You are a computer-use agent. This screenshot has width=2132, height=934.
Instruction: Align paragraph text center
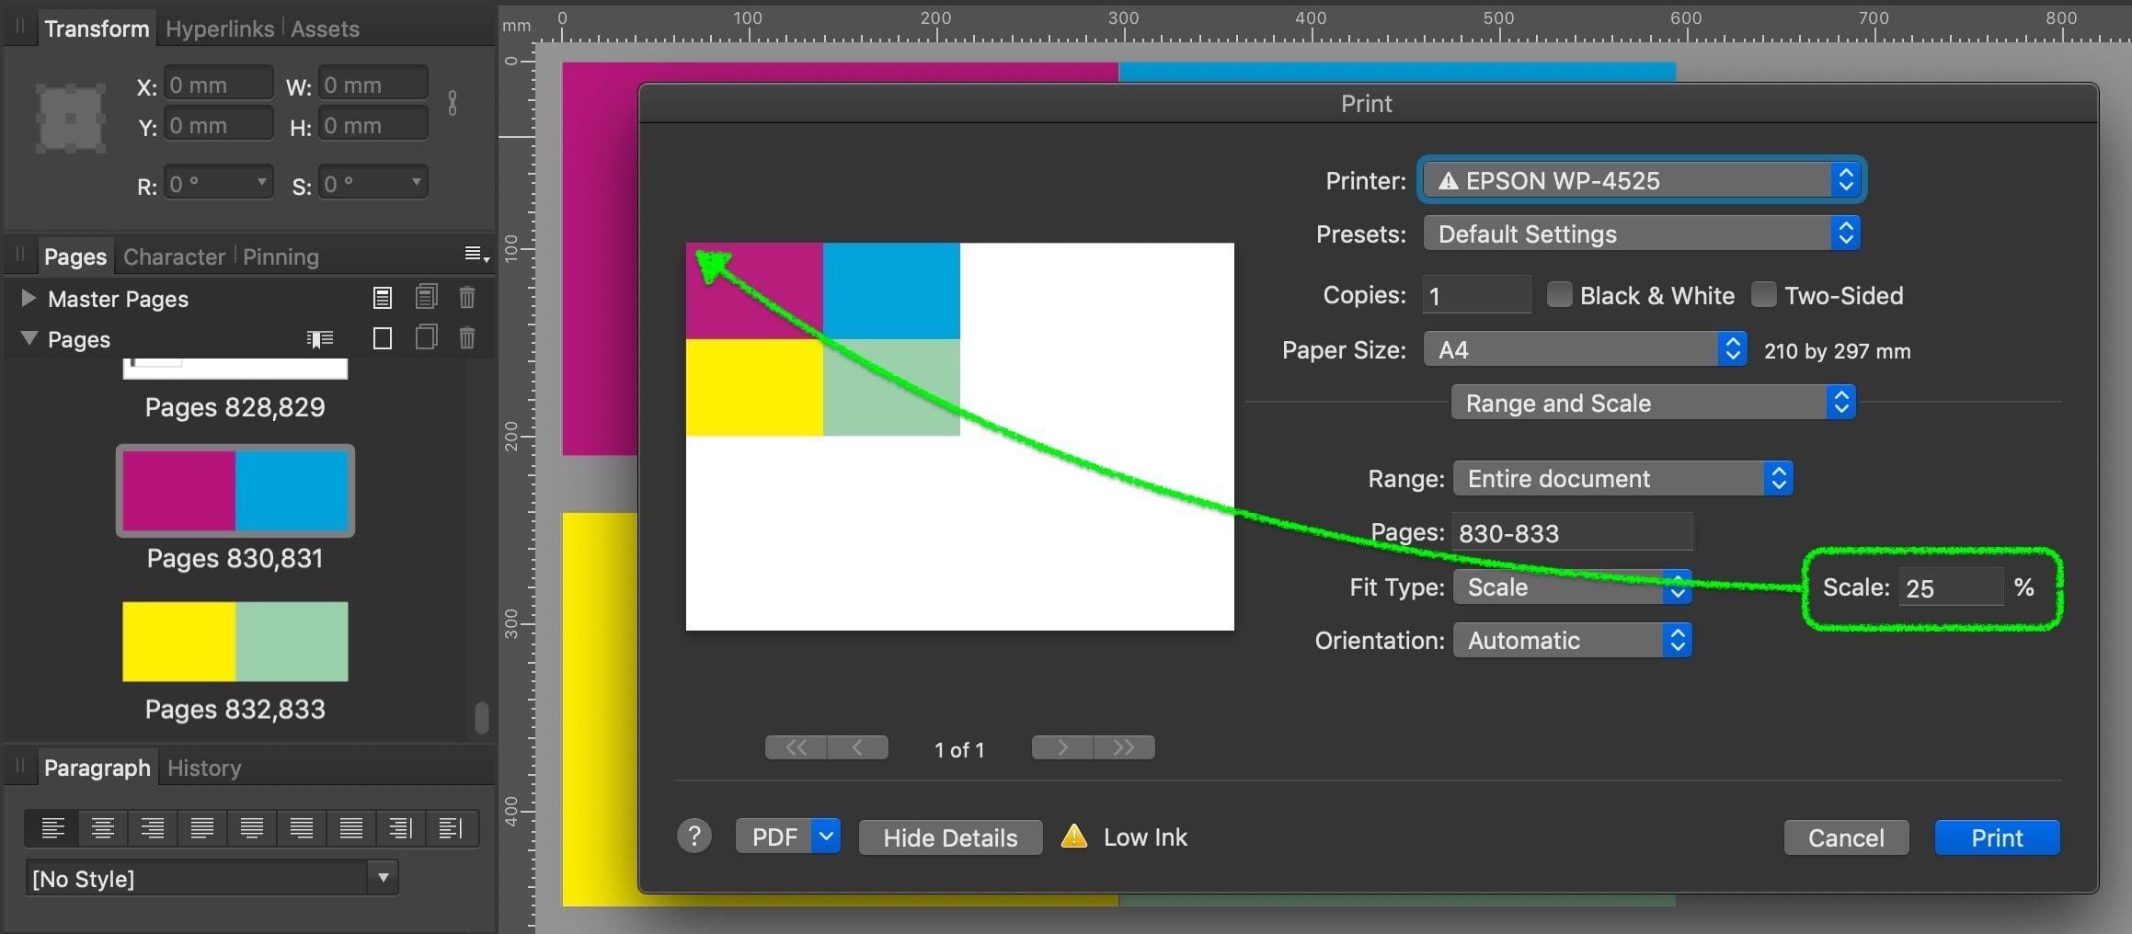103,828
